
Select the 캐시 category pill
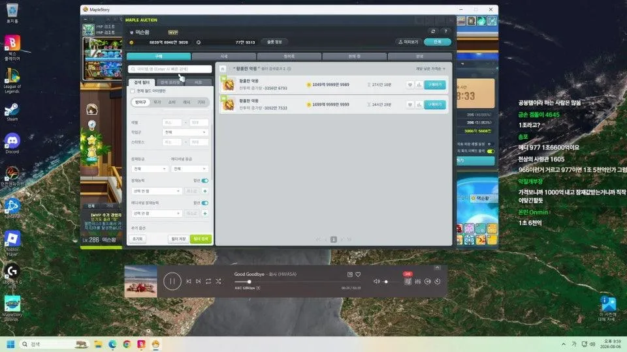[x=186, y=102]
